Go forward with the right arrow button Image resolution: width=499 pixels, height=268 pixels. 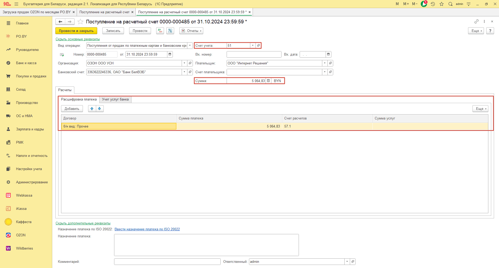(x=70, y=22)
